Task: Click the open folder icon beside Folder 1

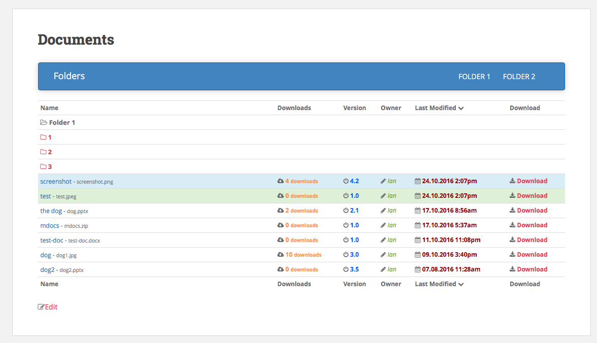Action: coord(44,123)
